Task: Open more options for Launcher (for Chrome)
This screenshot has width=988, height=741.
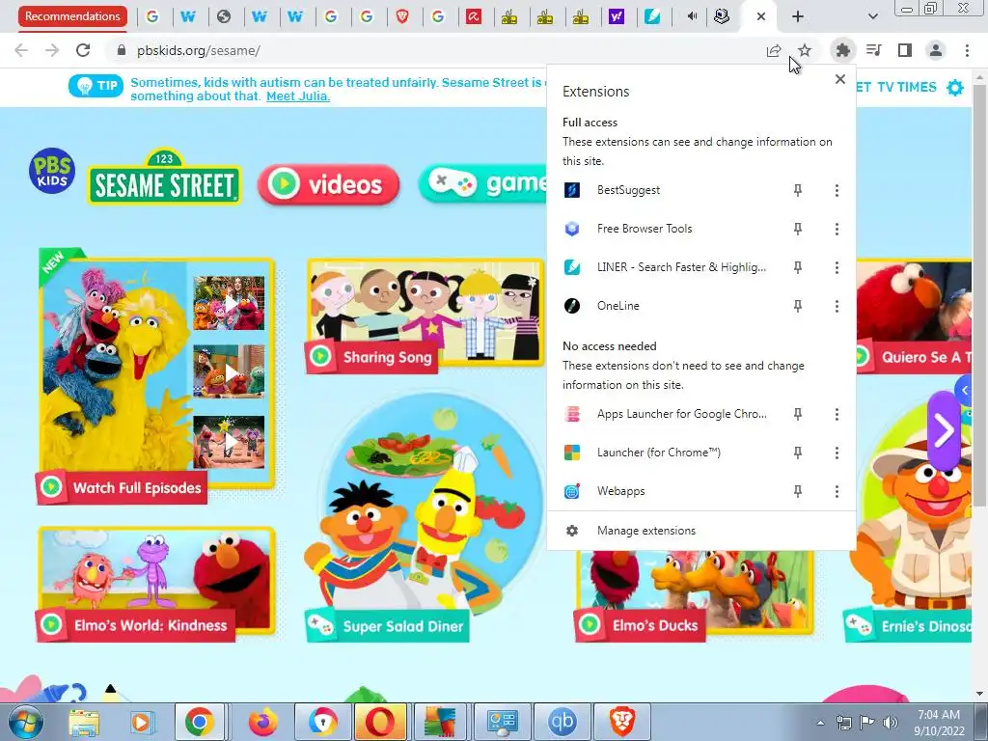Action: coord(837,453)
